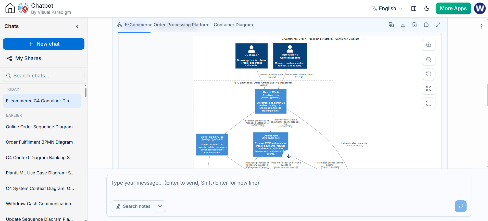The width and height of the screenshot is (488, 221).
Task: Click the Search chats field
Action: [x=44, y=76]
